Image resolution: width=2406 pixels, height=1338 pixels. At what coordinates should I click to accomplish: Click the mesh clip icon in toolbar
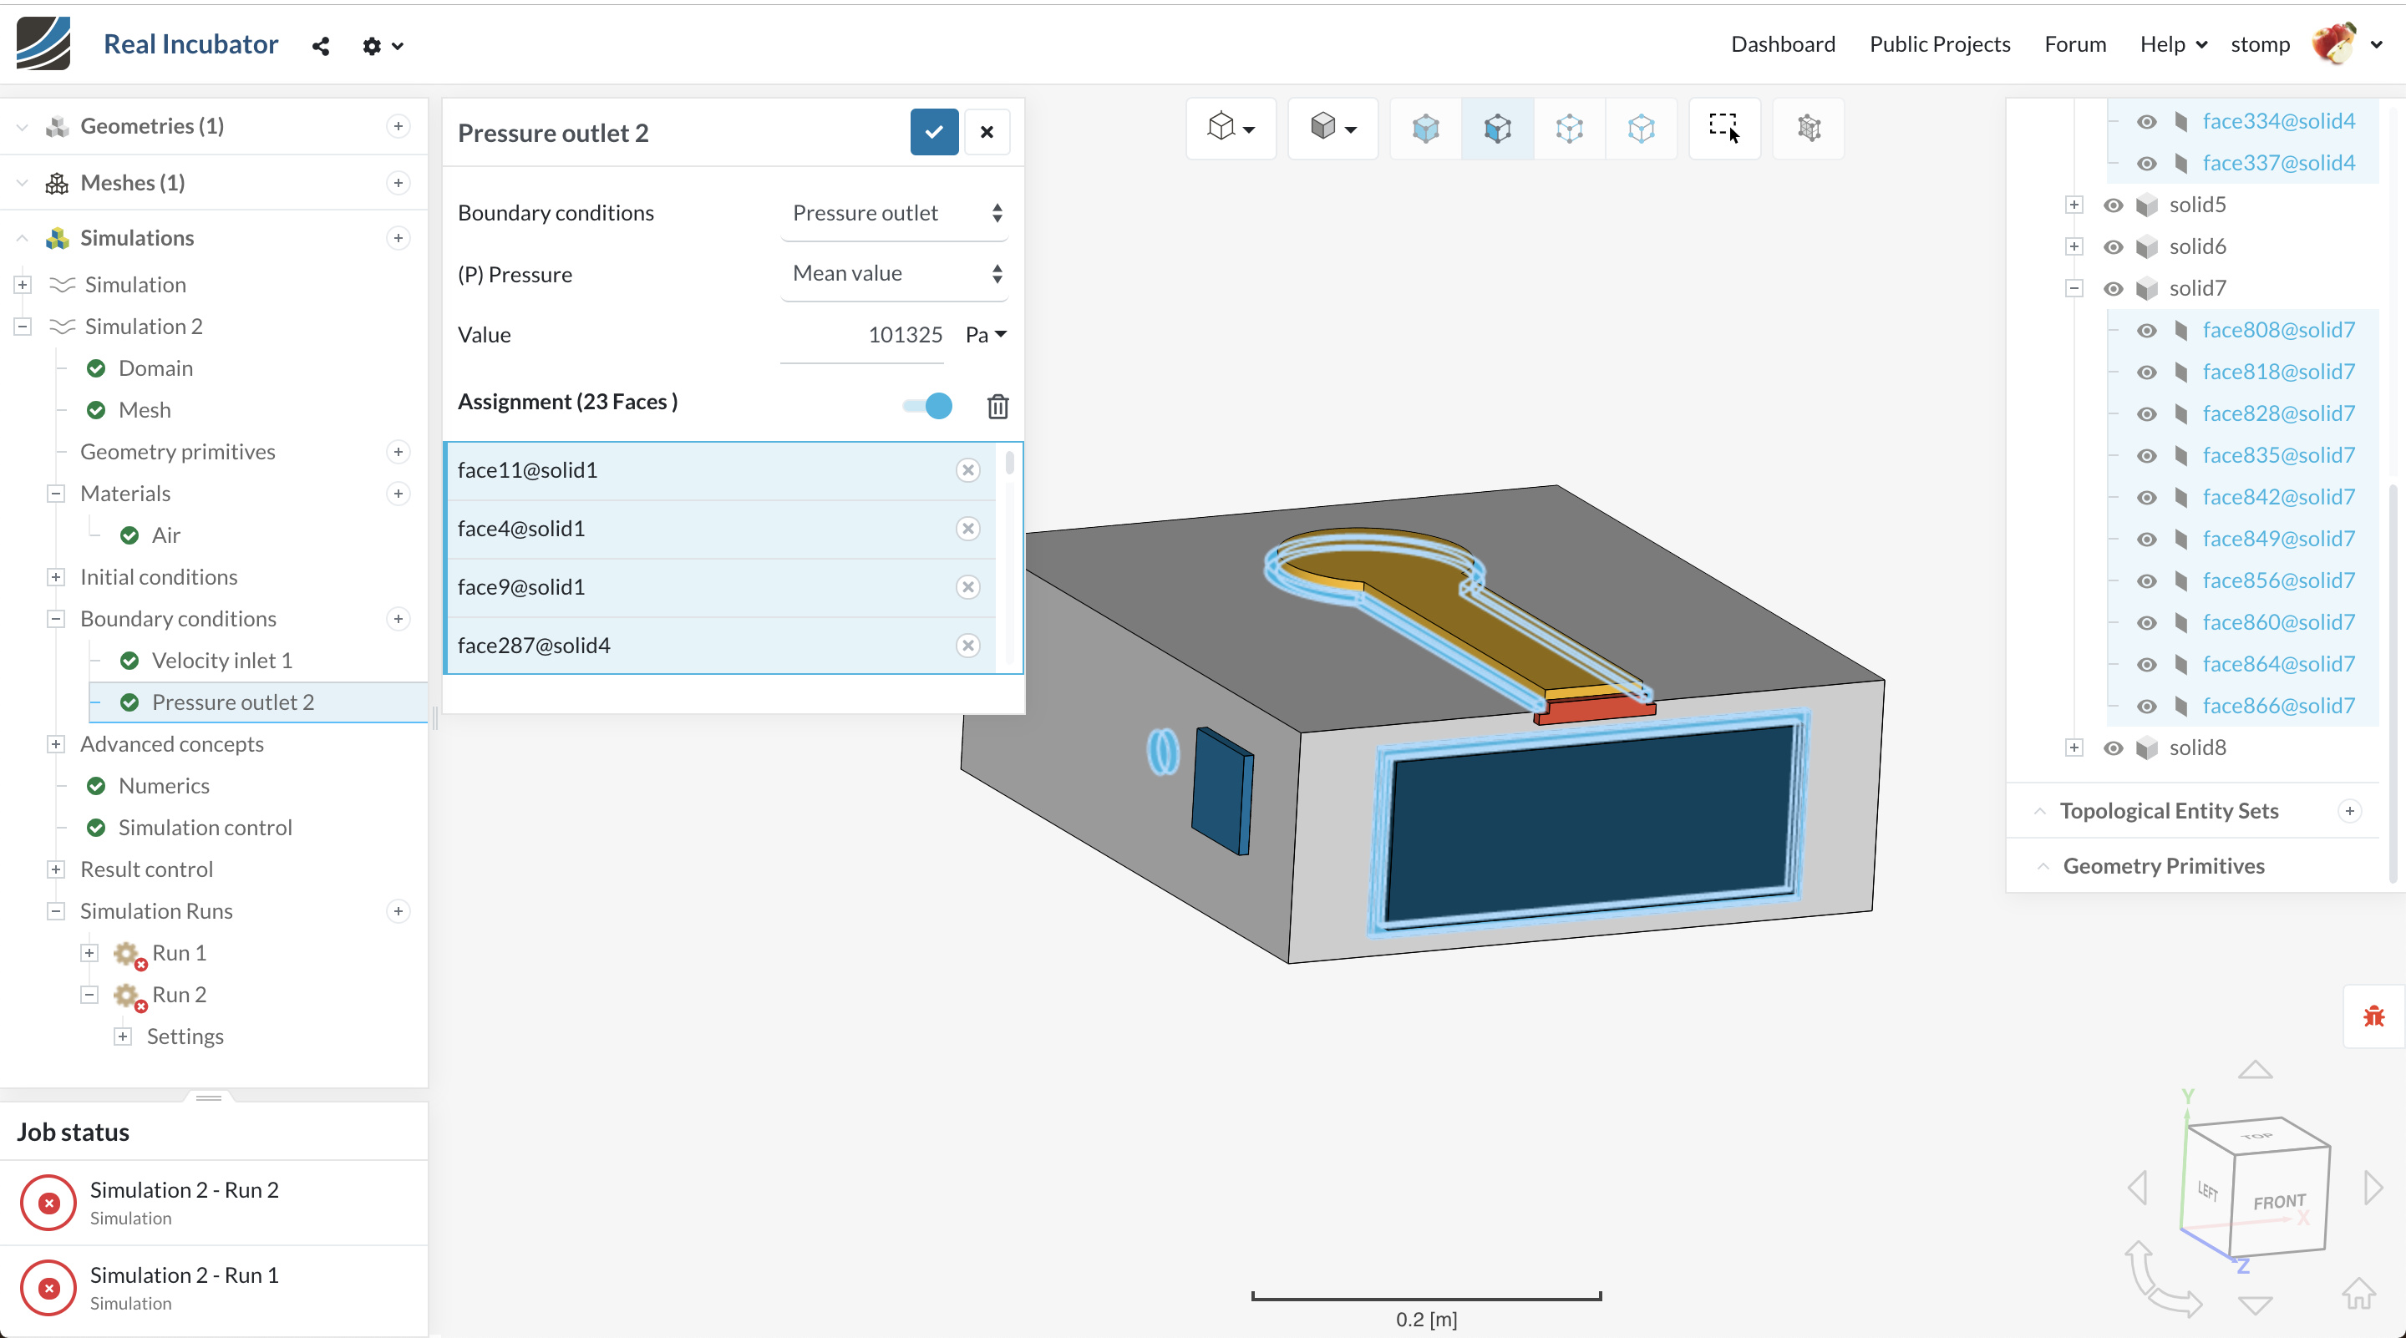point(1808,128)
